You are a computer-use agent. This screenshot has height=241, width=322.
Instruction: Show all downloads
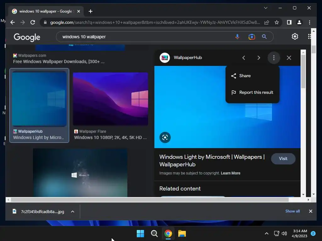pyautogui.click(x=292, y=211)
